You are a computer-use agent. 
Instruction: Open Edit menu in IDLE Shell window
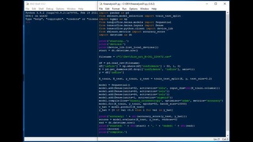point(34,9)
